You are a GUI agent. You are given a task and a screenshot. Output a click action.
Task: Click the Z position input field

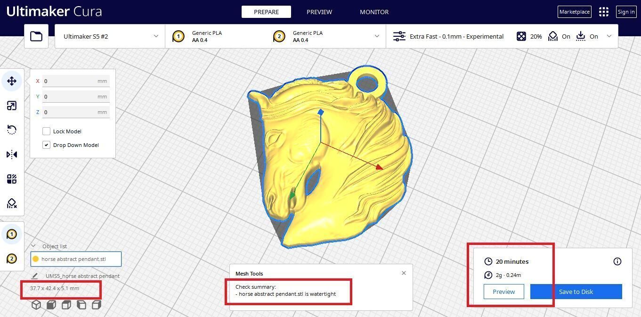76,112
